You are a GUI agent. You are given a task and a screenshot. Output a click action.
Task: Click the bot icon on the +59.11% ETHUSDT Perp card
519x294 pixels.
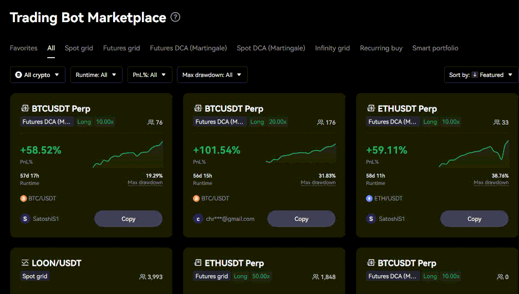(371, 108)
